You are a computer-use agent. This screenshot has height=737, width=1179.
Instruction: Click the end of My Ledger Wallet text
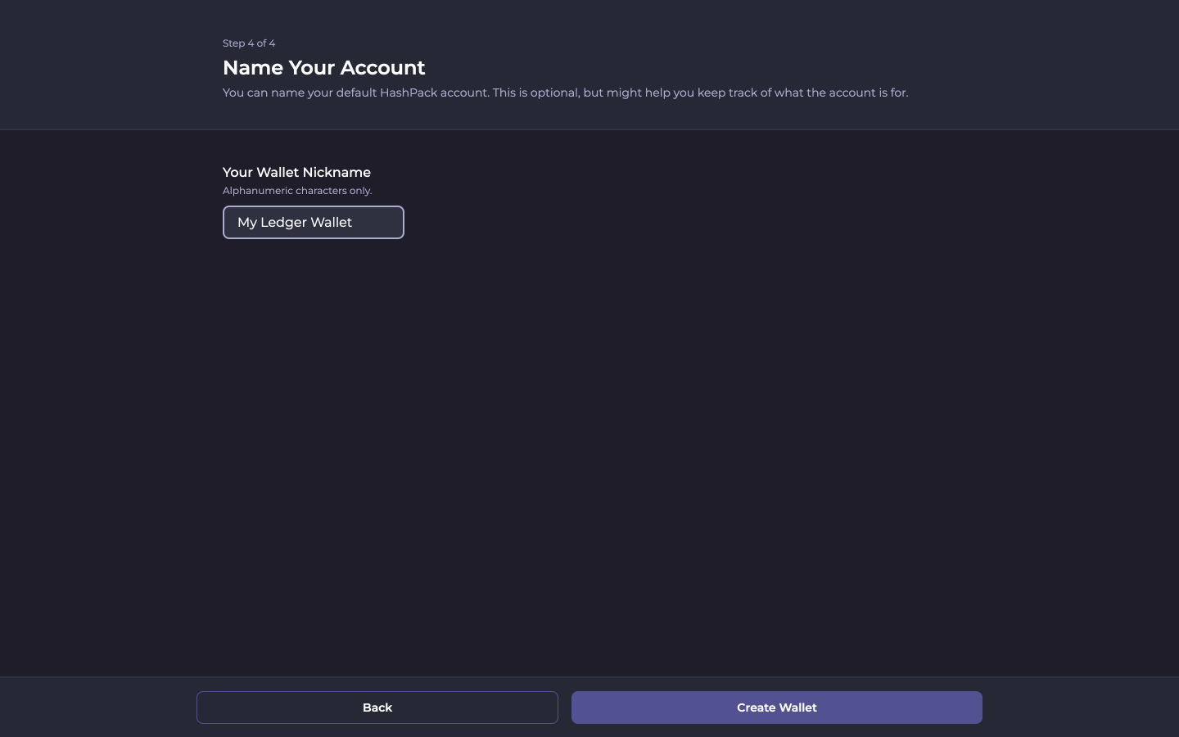click(x=352, y=222)
